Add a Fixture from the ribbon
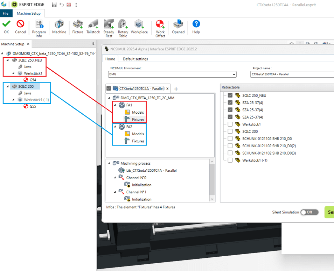334x271 pixels. 78,24
